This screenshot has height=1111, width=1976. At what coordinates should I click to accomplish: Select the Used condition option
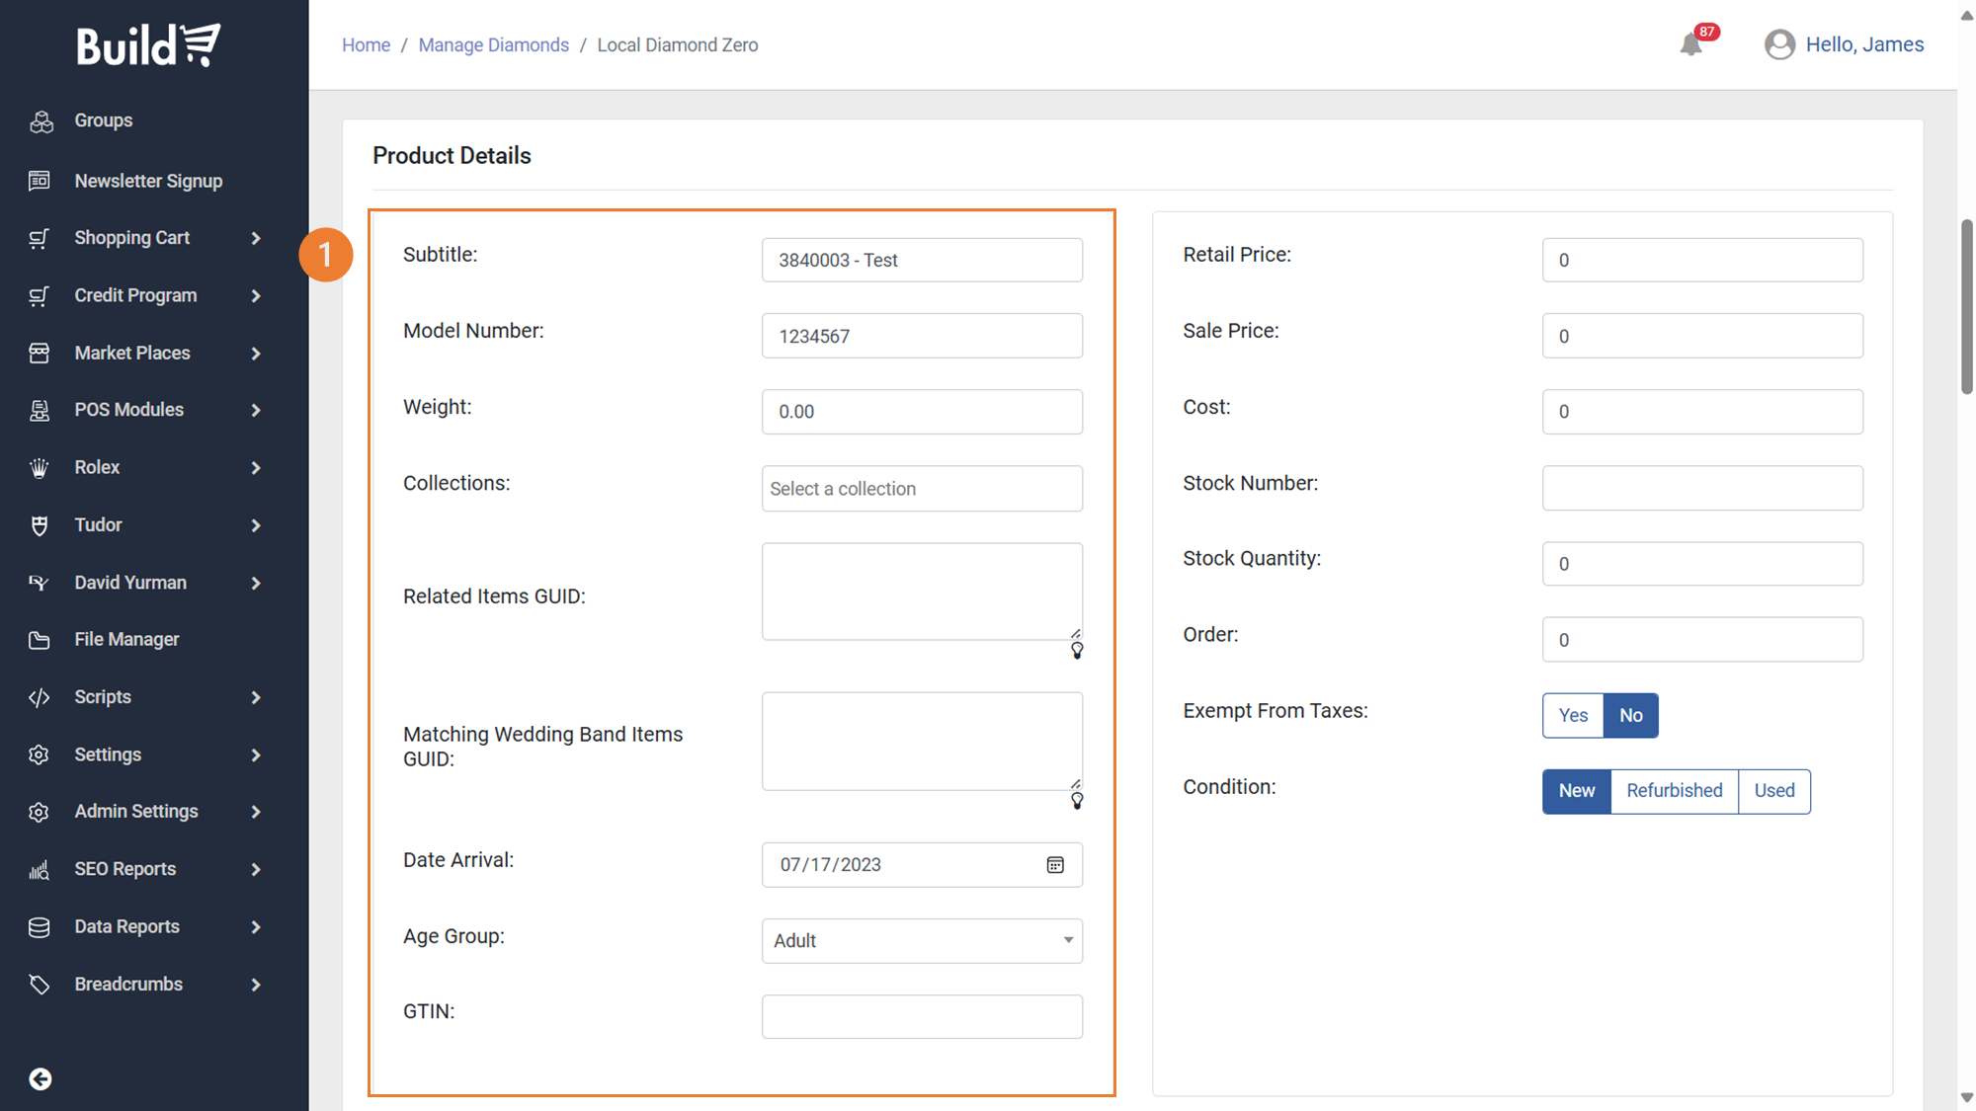[1773, 791]
